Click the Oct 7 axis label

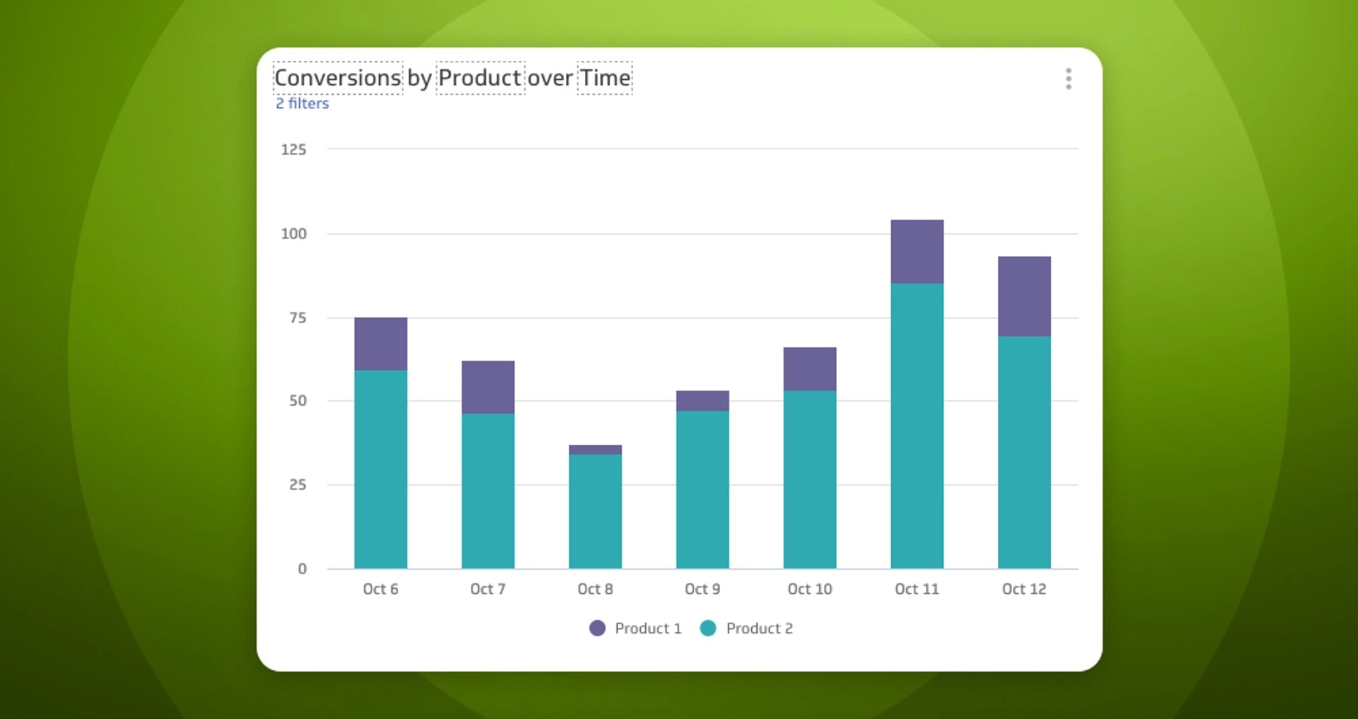click(x=488, y=589)
